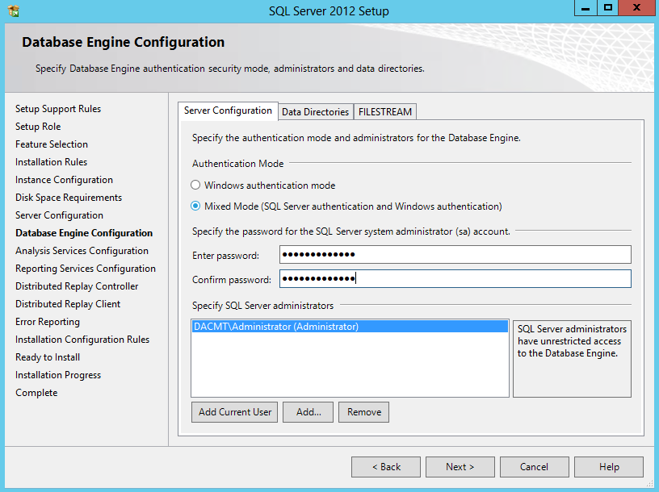Click Ready to Install step
This screenshot has width=659, height=492.
(48, 356)
